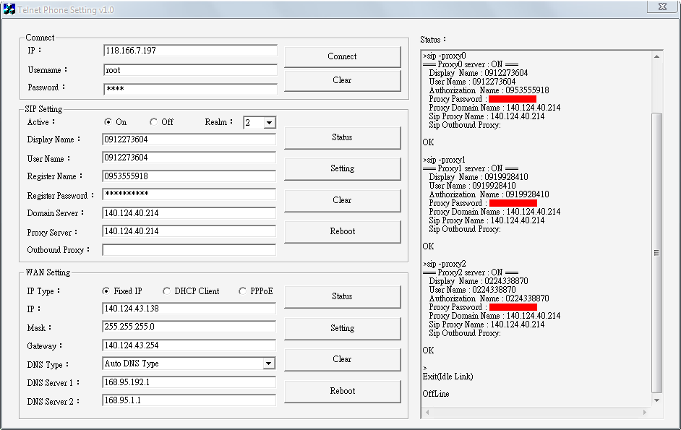
Task: Edit the Display Name field
Action: 189,139
